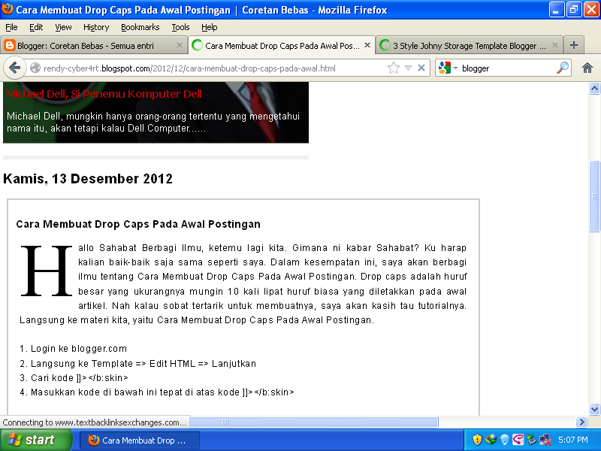
Task: Open Cara Membuat Drop Caps Pada Awal Postingan title
Action: (x=138, y=224)
